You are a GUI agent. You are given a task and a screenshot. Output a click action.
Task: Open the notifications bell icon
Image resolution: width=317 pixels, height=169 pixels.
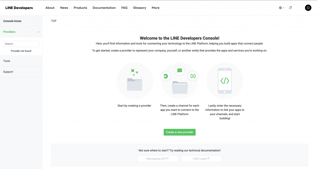coord(290,8)
